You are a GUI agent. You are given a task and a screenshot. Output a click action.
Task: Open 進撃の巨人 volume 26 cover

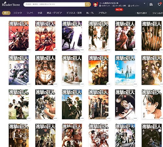(x=19, y=70)
